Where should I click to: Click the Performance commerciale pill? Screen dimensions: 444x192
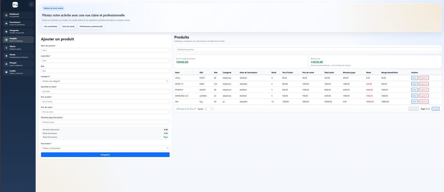tap(91, 26)
